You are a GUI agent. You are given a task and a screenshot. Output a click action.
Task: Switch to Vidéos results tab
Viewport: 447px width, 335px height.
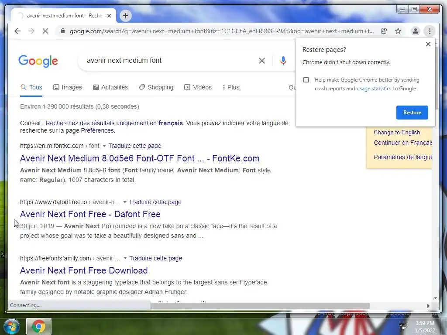click(x=198, y=87)
